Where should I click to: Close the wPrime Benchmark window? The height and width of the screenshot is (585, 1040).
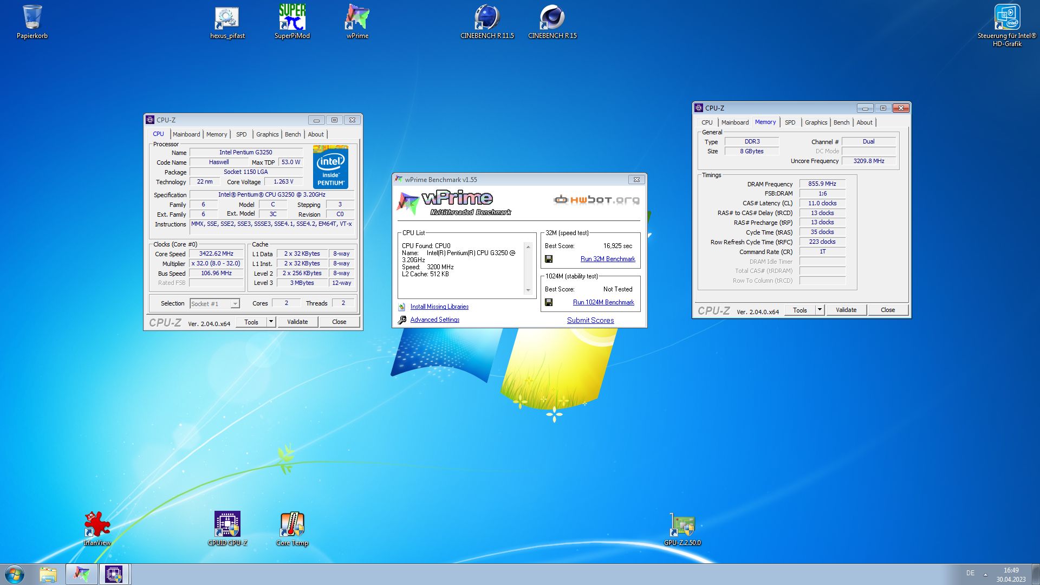pos(636,179)
